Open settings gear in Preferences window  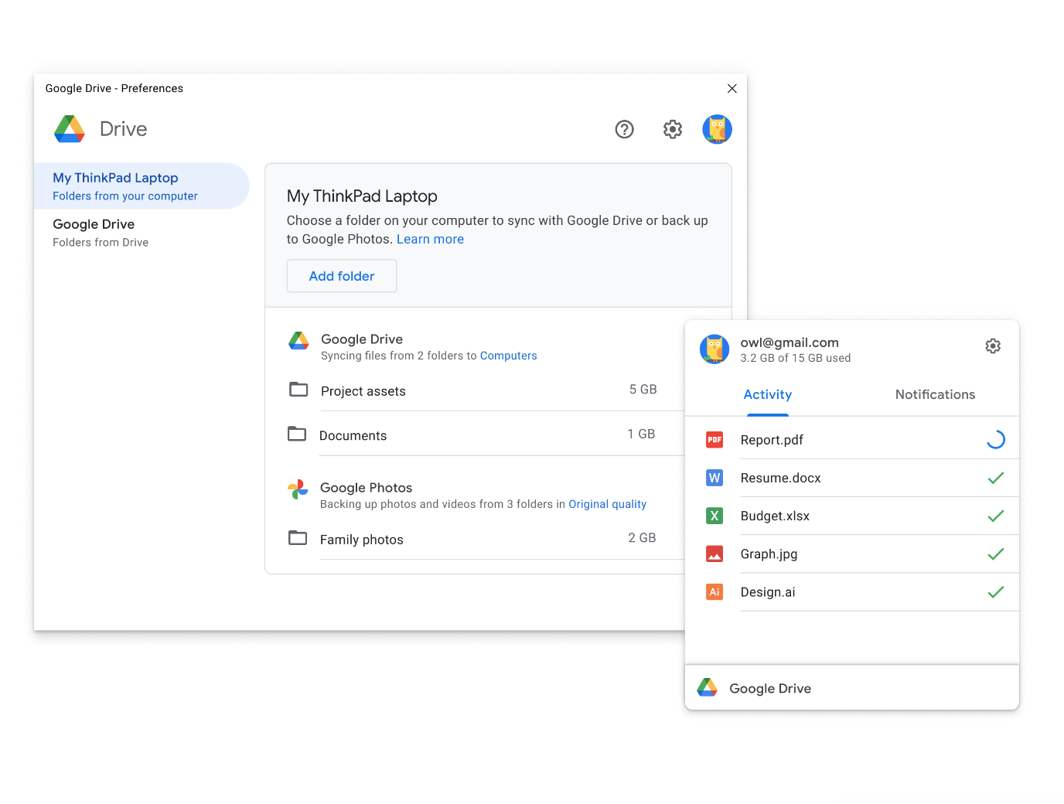[x=673, y=129]
